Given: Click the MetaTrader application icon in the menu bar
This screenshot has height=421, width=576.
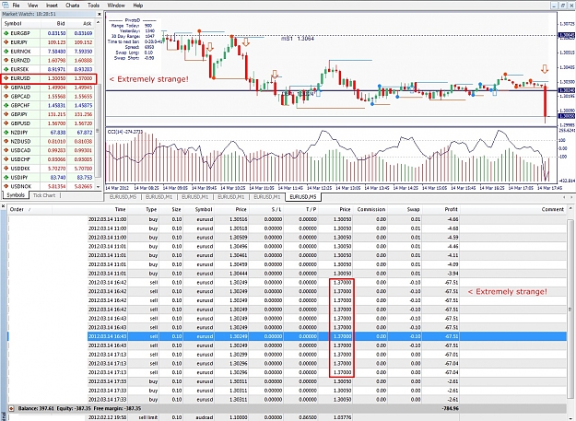Looking at the screenshot, I should click(x=6, y=6).
